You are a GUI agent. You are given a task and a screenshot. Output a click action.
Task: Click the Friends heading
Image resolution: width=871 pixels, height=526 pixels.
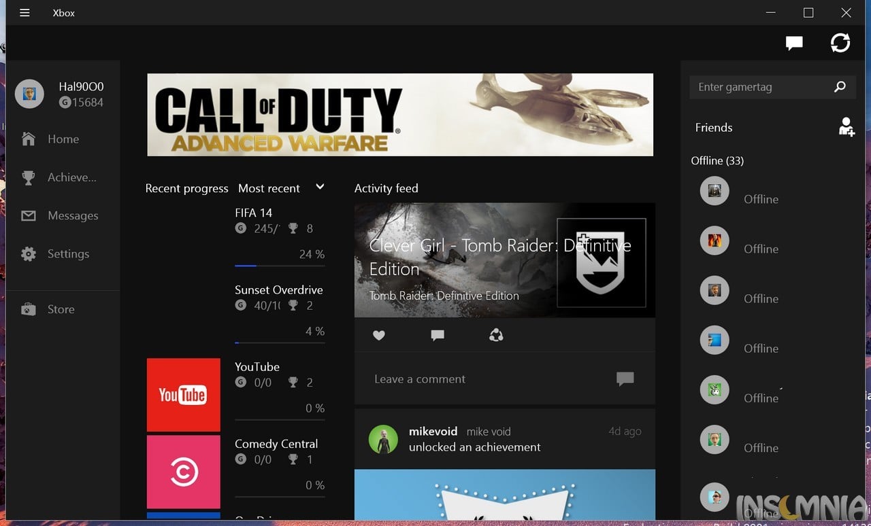point(714,128)
